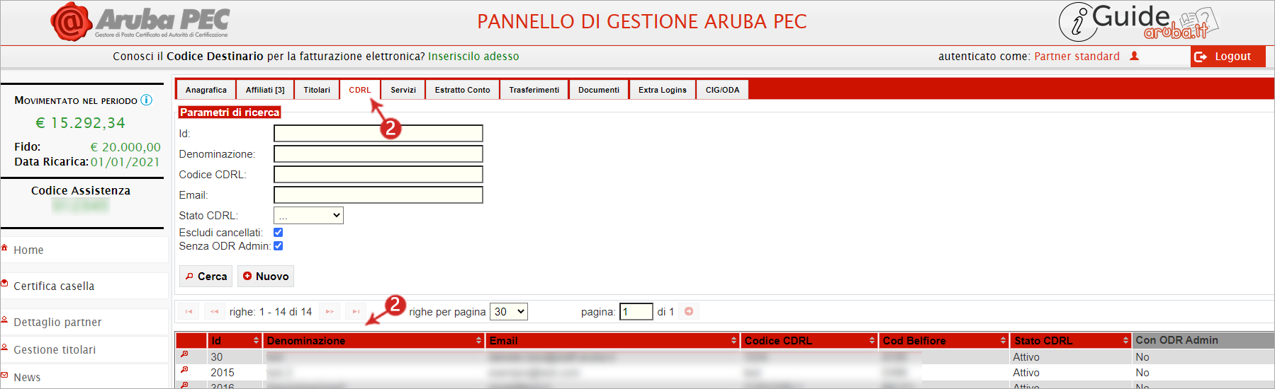Viewport: 1275px width, 389px height.
Task: Open the Documenti tab
Action: click(599, 90)
